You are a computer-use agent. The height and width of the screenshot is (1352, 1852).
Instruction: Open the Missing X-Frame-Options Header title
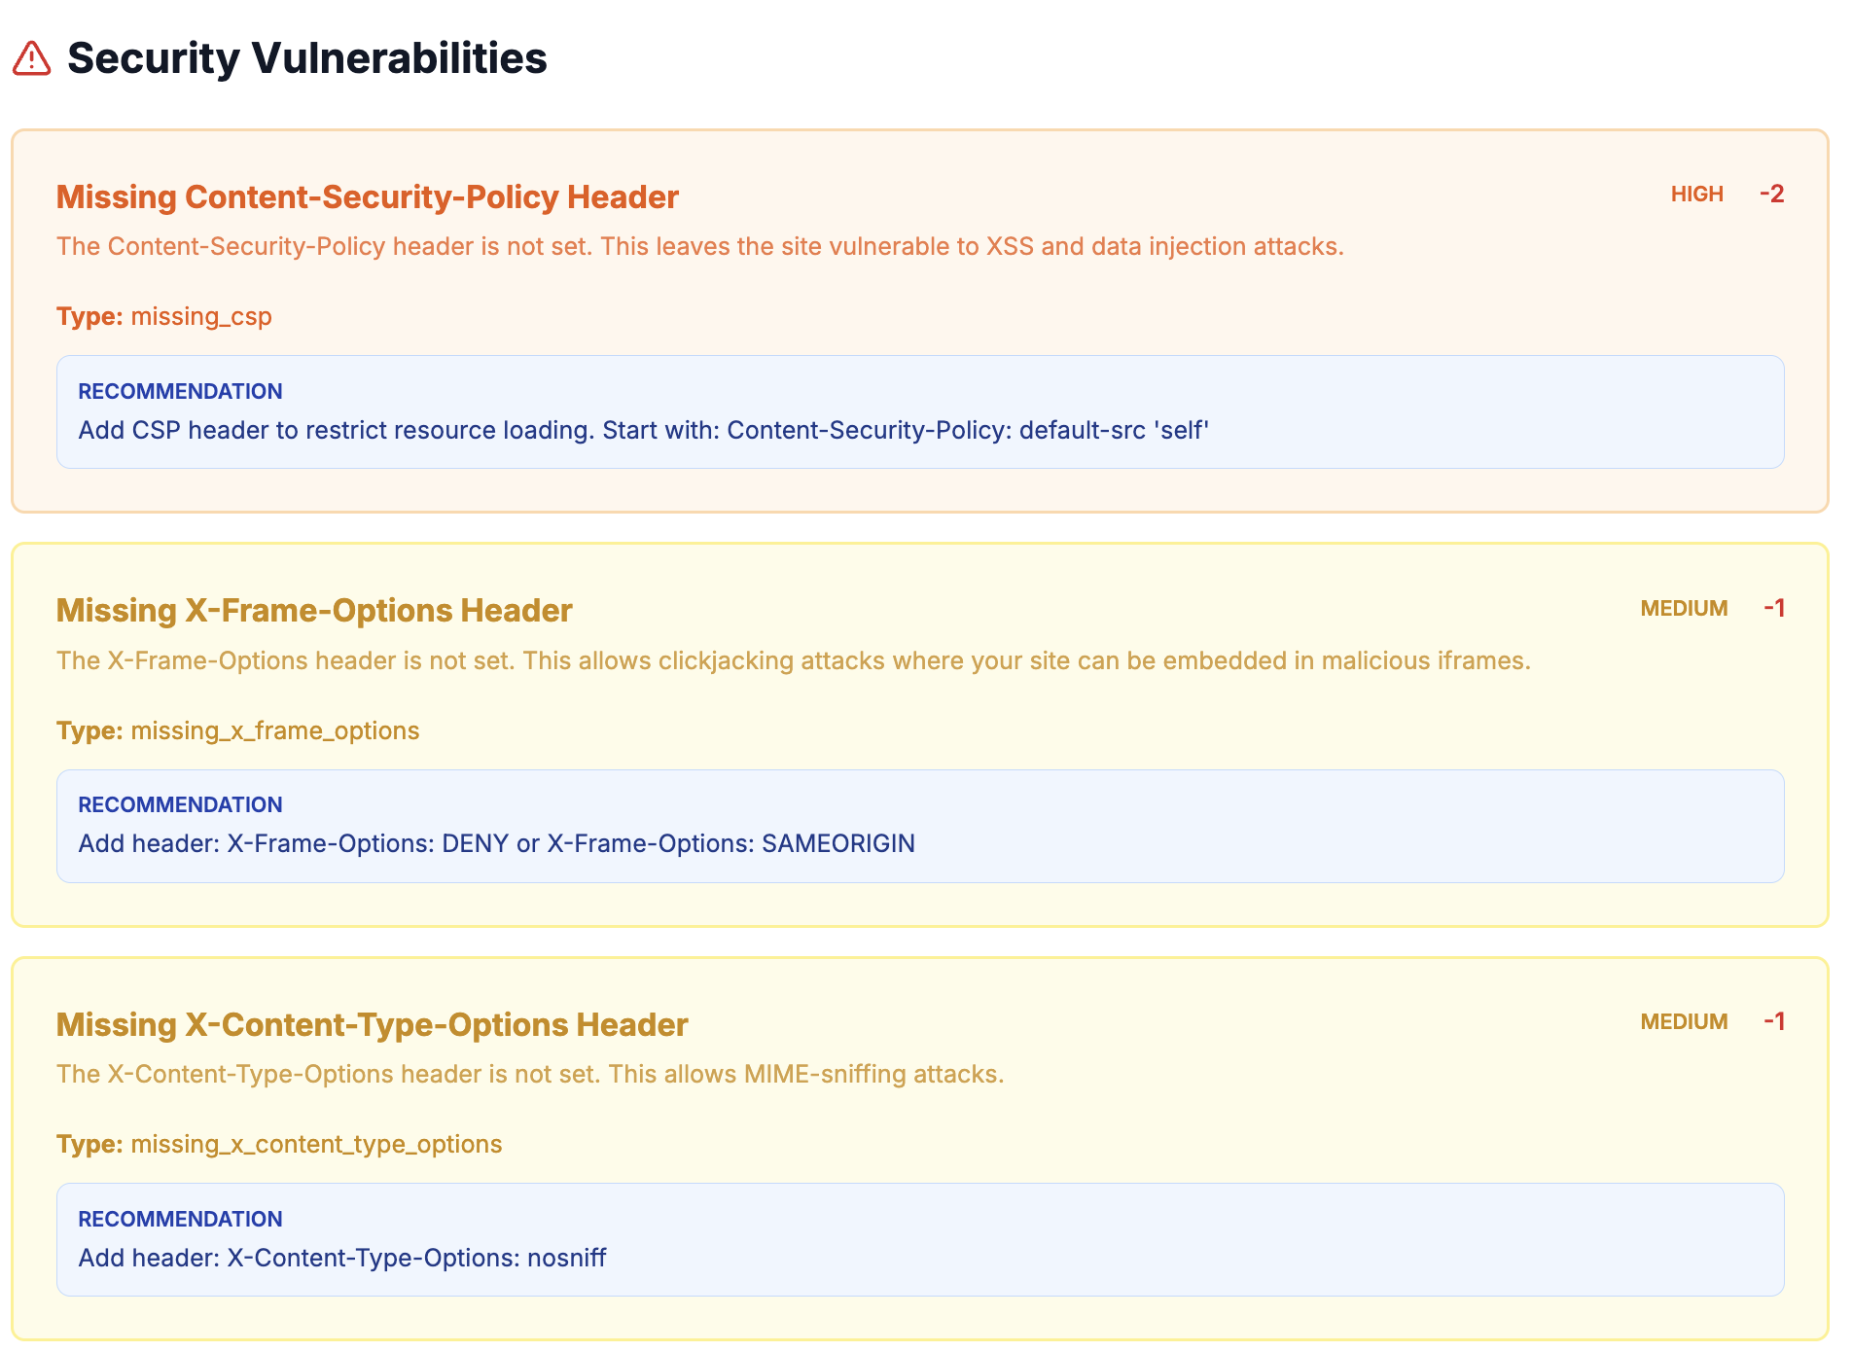point(314,611)
